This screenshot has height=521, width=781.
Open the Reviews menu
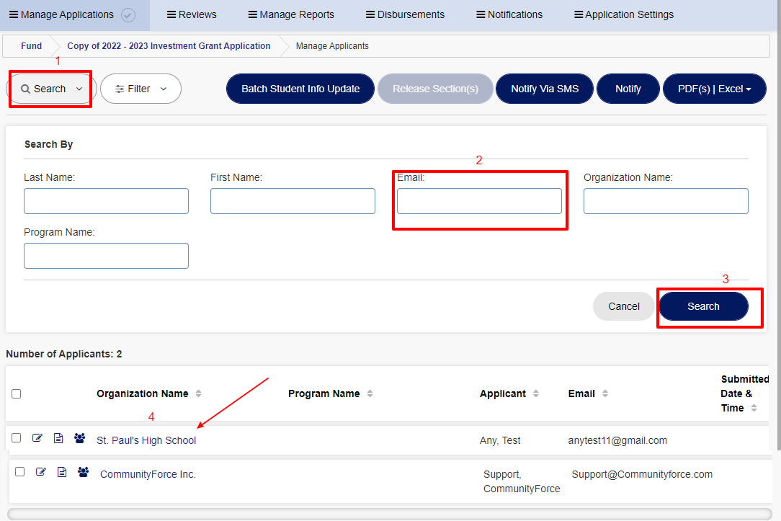[x=192, y=15]
